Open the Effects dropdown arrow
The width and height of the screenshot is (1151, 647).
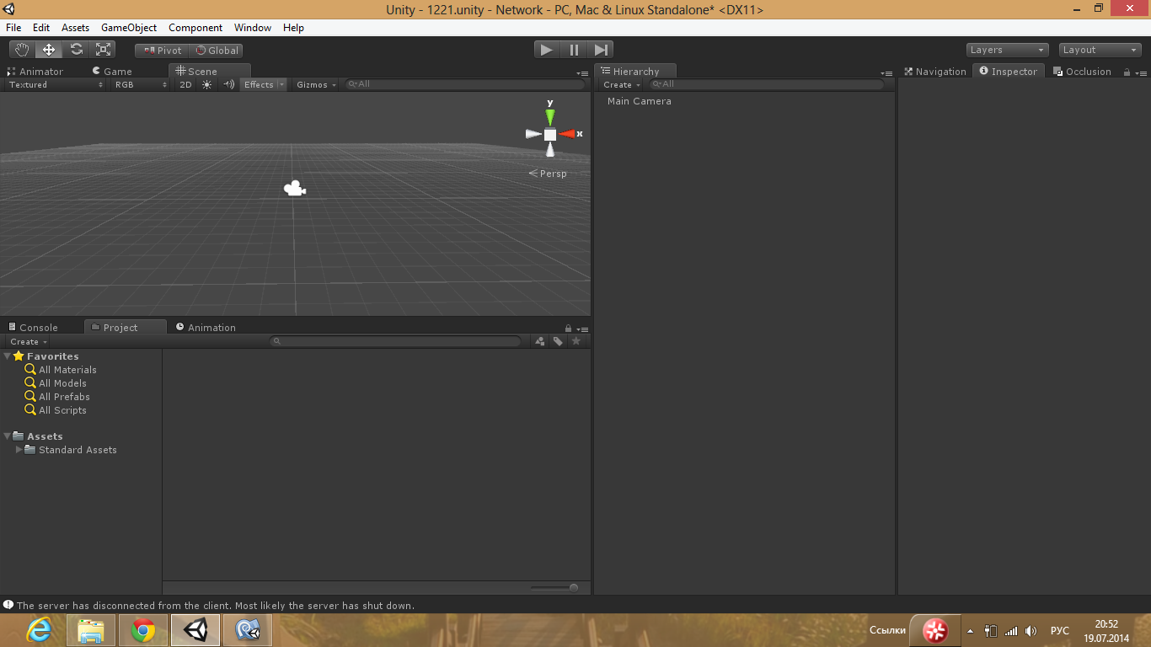(x=282, y=84)
